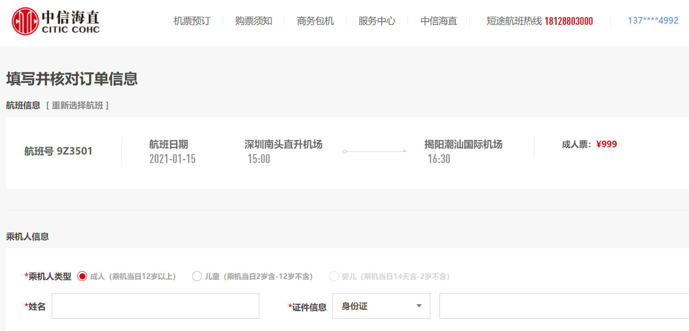Select 成人 passenger type radio button
Screen dimensions: 689x331
[x=82, y=277]
